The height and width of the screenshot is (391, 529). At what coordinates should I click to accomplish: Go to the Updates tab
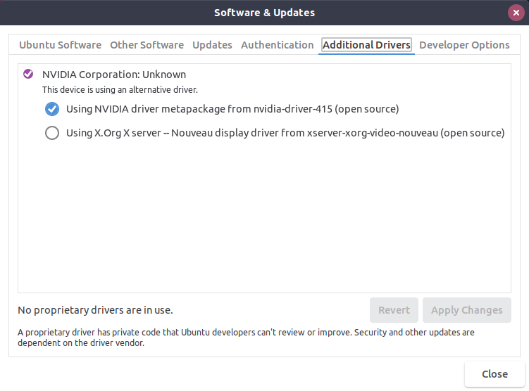pyautogui.click(x=212, y=45)
